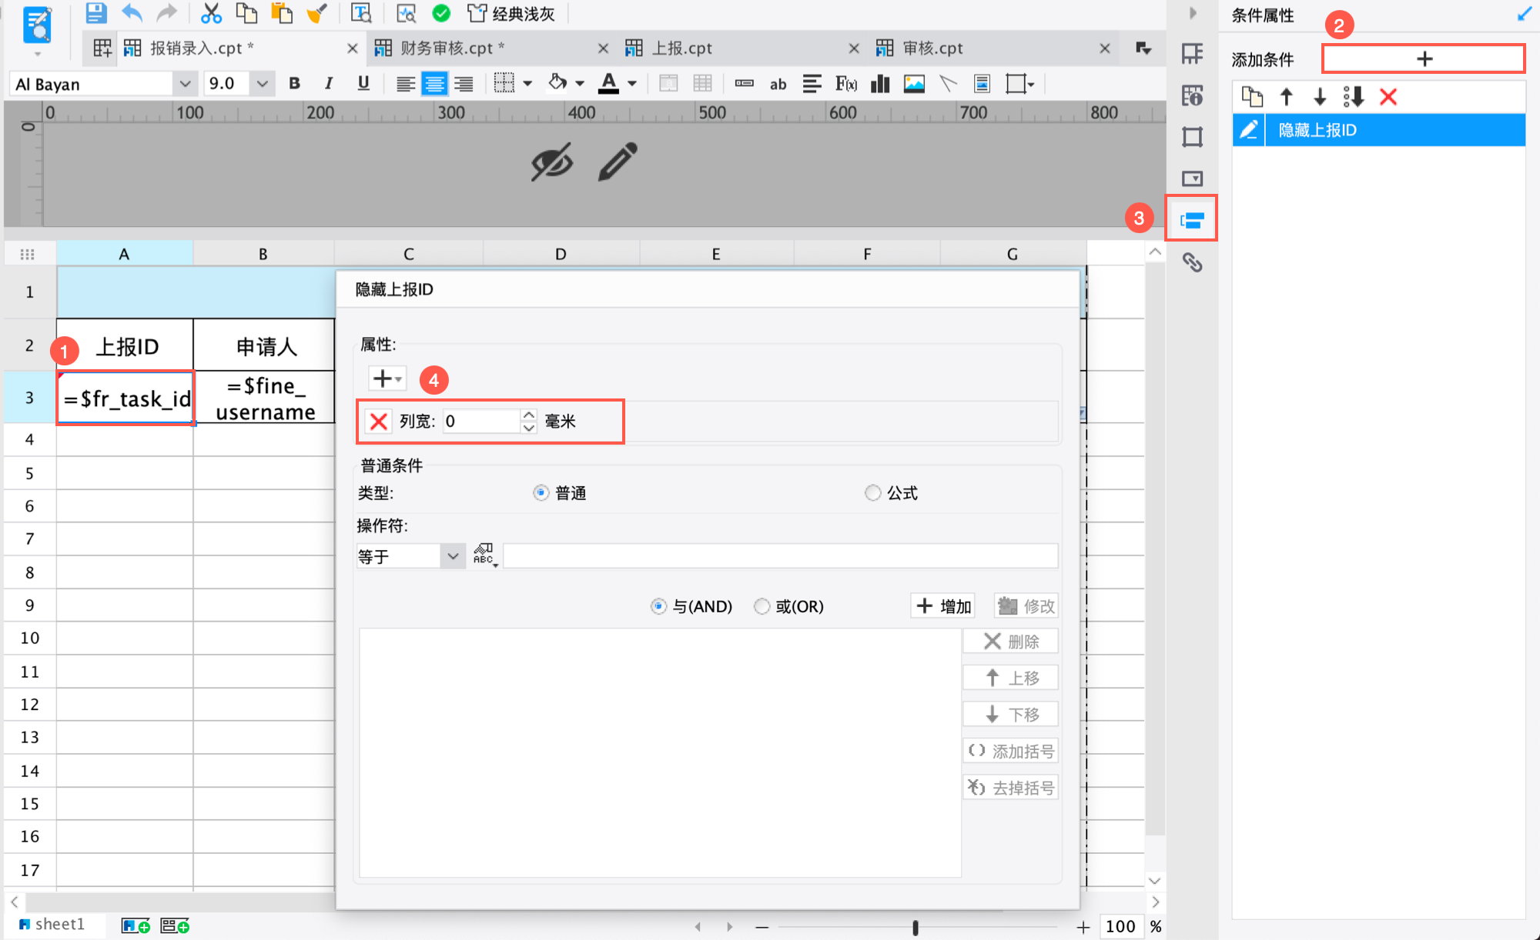Click the format painter brush icon

[316, 13]
